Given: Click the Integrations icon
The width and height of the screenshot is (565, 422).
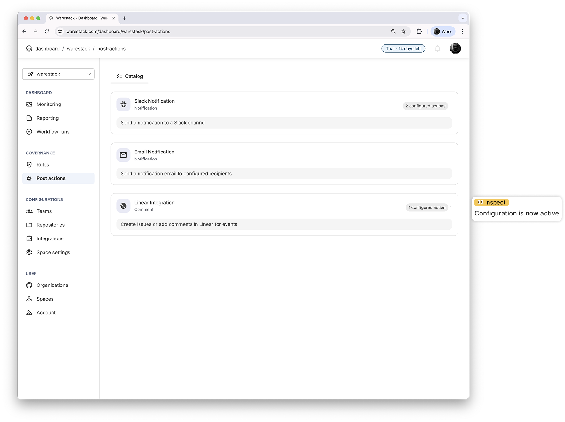Looking at the screenshot, I should coord(29,238).
